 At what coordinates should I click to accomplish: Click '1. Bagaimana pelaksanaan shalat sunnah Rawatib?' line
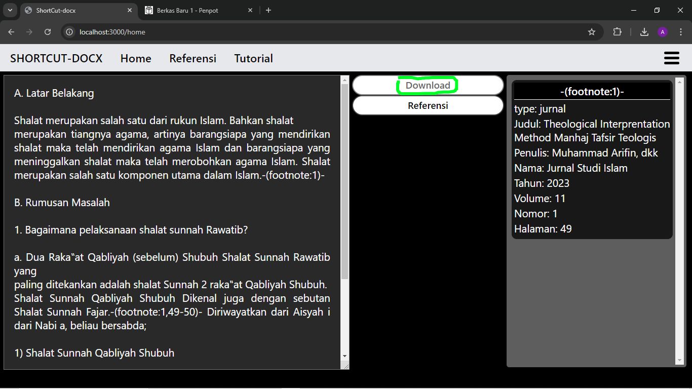click(x=131, y=230)
